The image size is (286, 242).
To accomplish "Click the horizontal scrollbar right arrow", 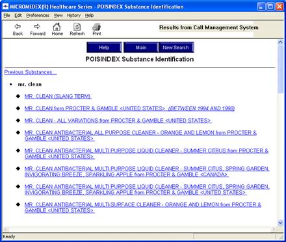I will (x=274, y=229).
